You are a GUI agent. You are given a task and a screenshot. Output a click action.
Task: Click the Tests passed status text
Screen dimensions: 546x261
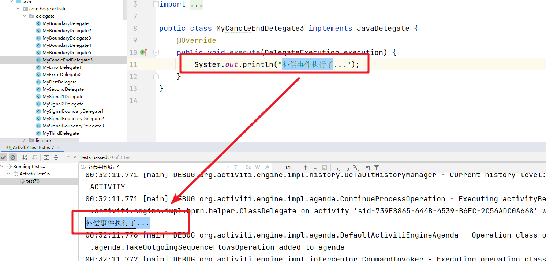coord(106,157)
